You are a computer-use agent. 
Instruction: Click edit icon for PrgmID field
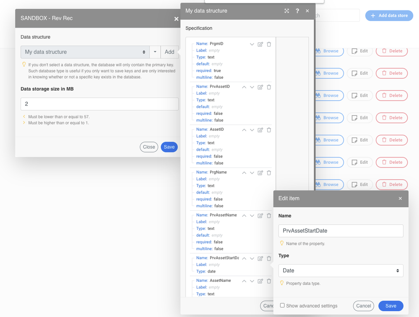tap(260, 44)
